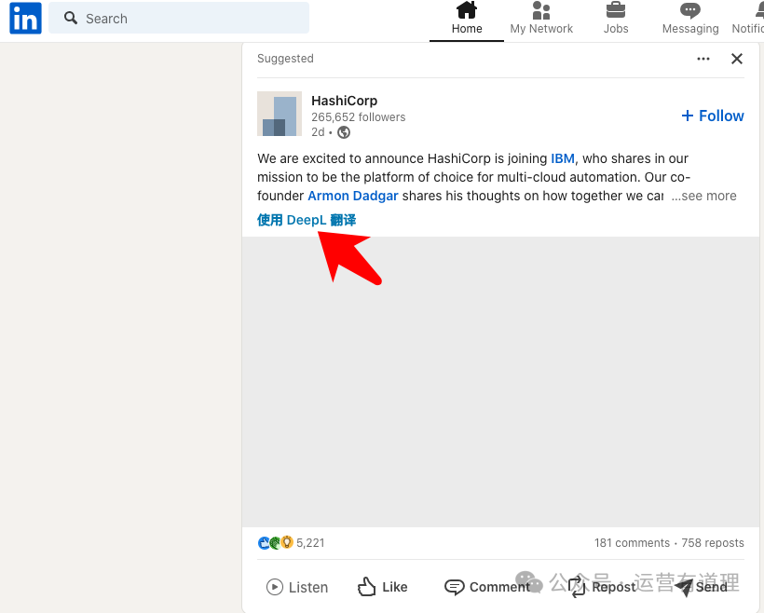Image resolution: width=764 pixels, height=613 pixels.
Task: Open the 758 reposts link
Action: 713,543
